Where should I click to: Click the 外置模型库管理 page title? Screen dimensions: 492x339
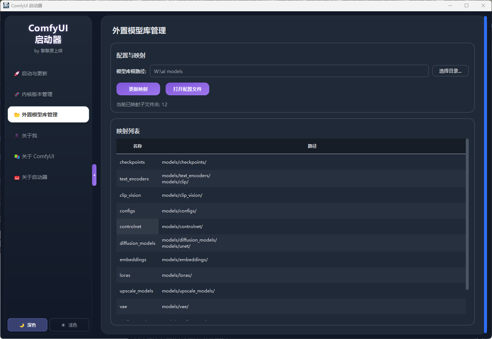139,31
